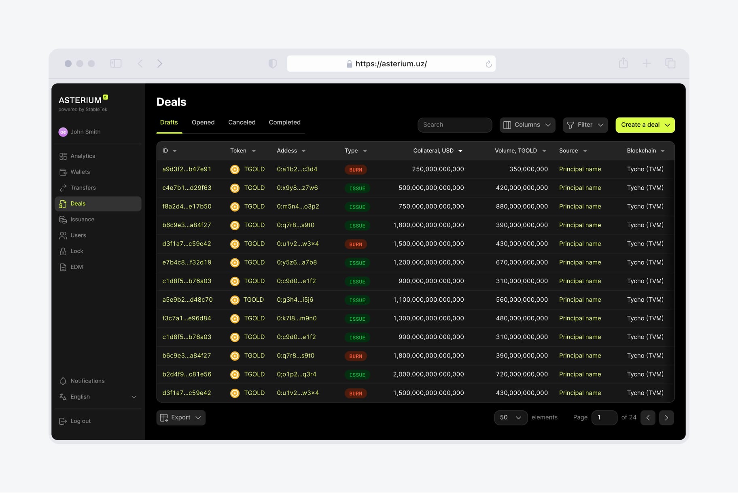The width and height of the screenshot is (738, 493).
Task: Click John Smith's avatar
Action: point(63,132)
